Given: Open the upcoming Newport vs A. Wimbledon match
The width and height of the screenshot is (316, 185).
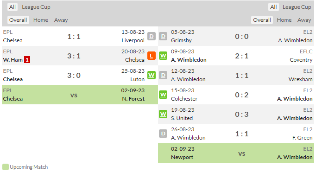Looking at the screenshot, I should 236,153.
